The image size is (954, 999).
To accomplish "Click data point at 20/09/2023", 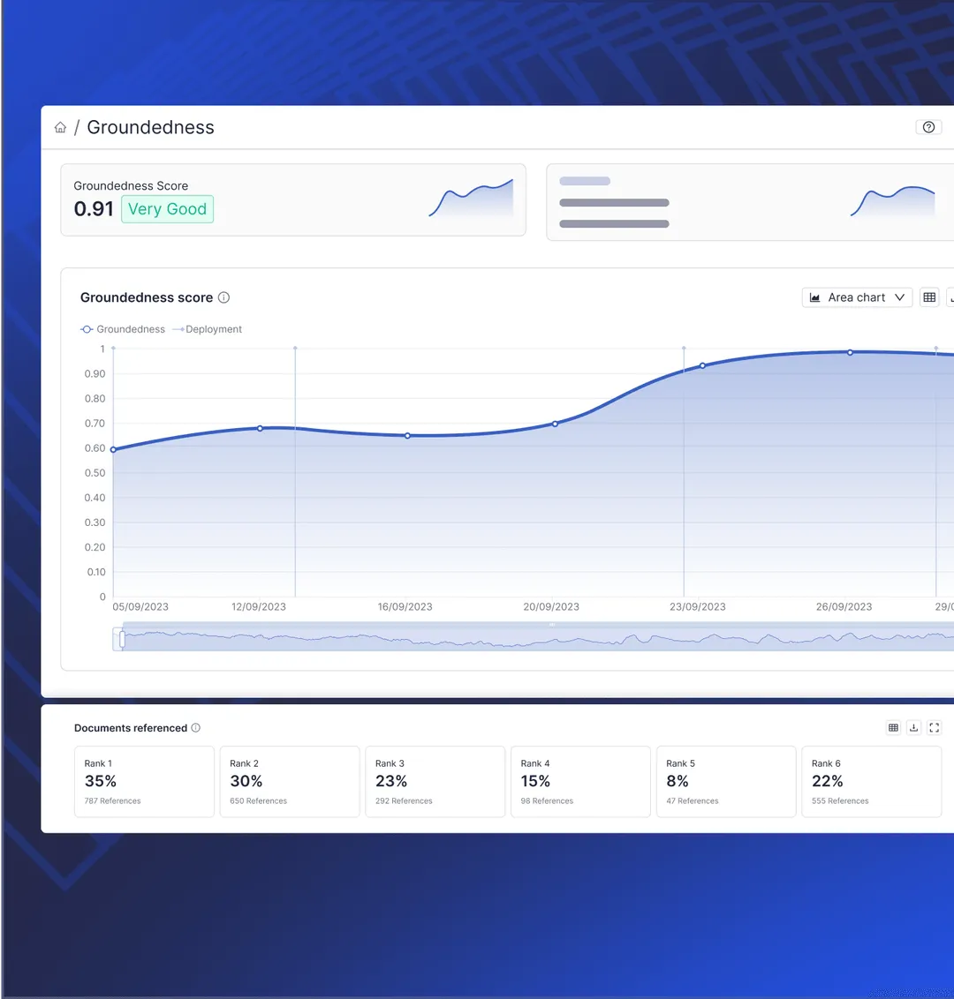I will (555, 424).
